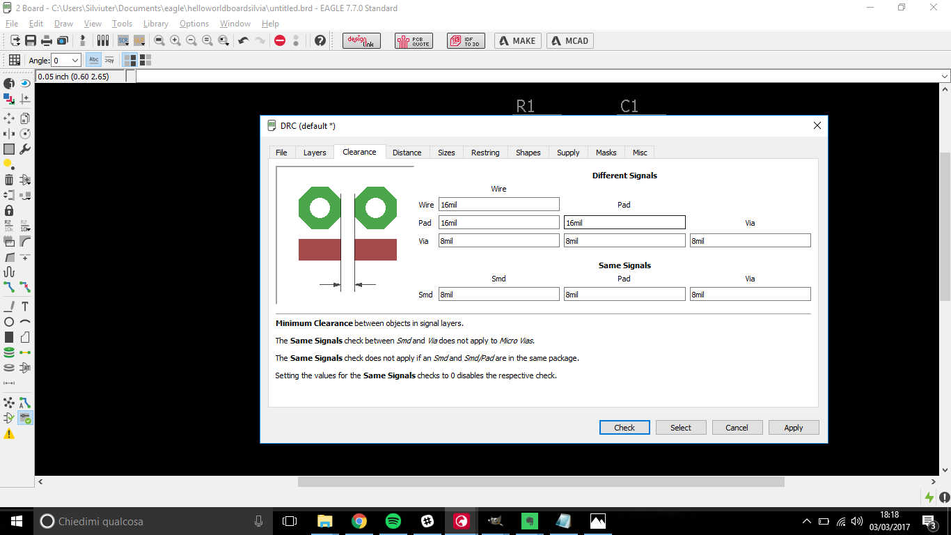The width and height of the screenshot is (951, 535).
Task: Open the Library menu
Action: tap(155, 24)
